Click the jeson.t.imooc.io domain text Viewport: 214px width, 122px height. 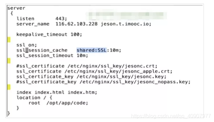126,24
